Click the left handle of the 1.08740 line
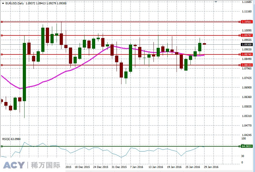The width and height of the screenshot is (255, 172). tap(2, 54)
